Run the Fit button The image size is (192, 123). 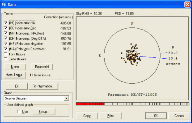[x=17, y=86]
